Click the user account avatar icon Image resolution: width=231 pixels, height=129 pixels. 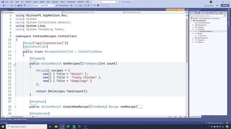point(211,2)
